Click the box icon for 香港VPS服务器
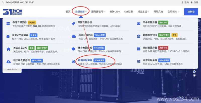The height and width of the screenshot is (103, 201). click(x=8, y=36)
